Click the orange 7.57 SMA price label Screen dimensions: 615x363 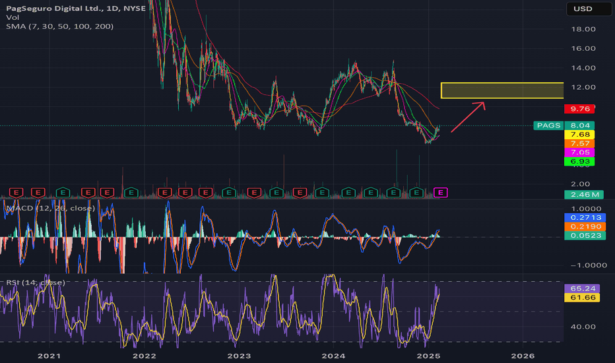tap(579, 143)
